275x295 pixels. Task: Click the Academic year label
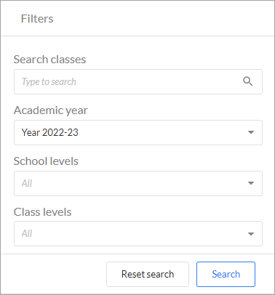click(51, 110)
